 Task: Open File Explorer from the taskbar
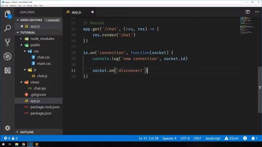(17, 144)
